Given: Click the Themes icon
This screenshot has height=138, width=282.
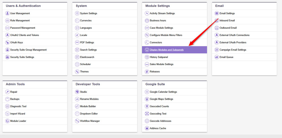Looking at the screenshot, I should pyautogui.click(x=77, y=72).
